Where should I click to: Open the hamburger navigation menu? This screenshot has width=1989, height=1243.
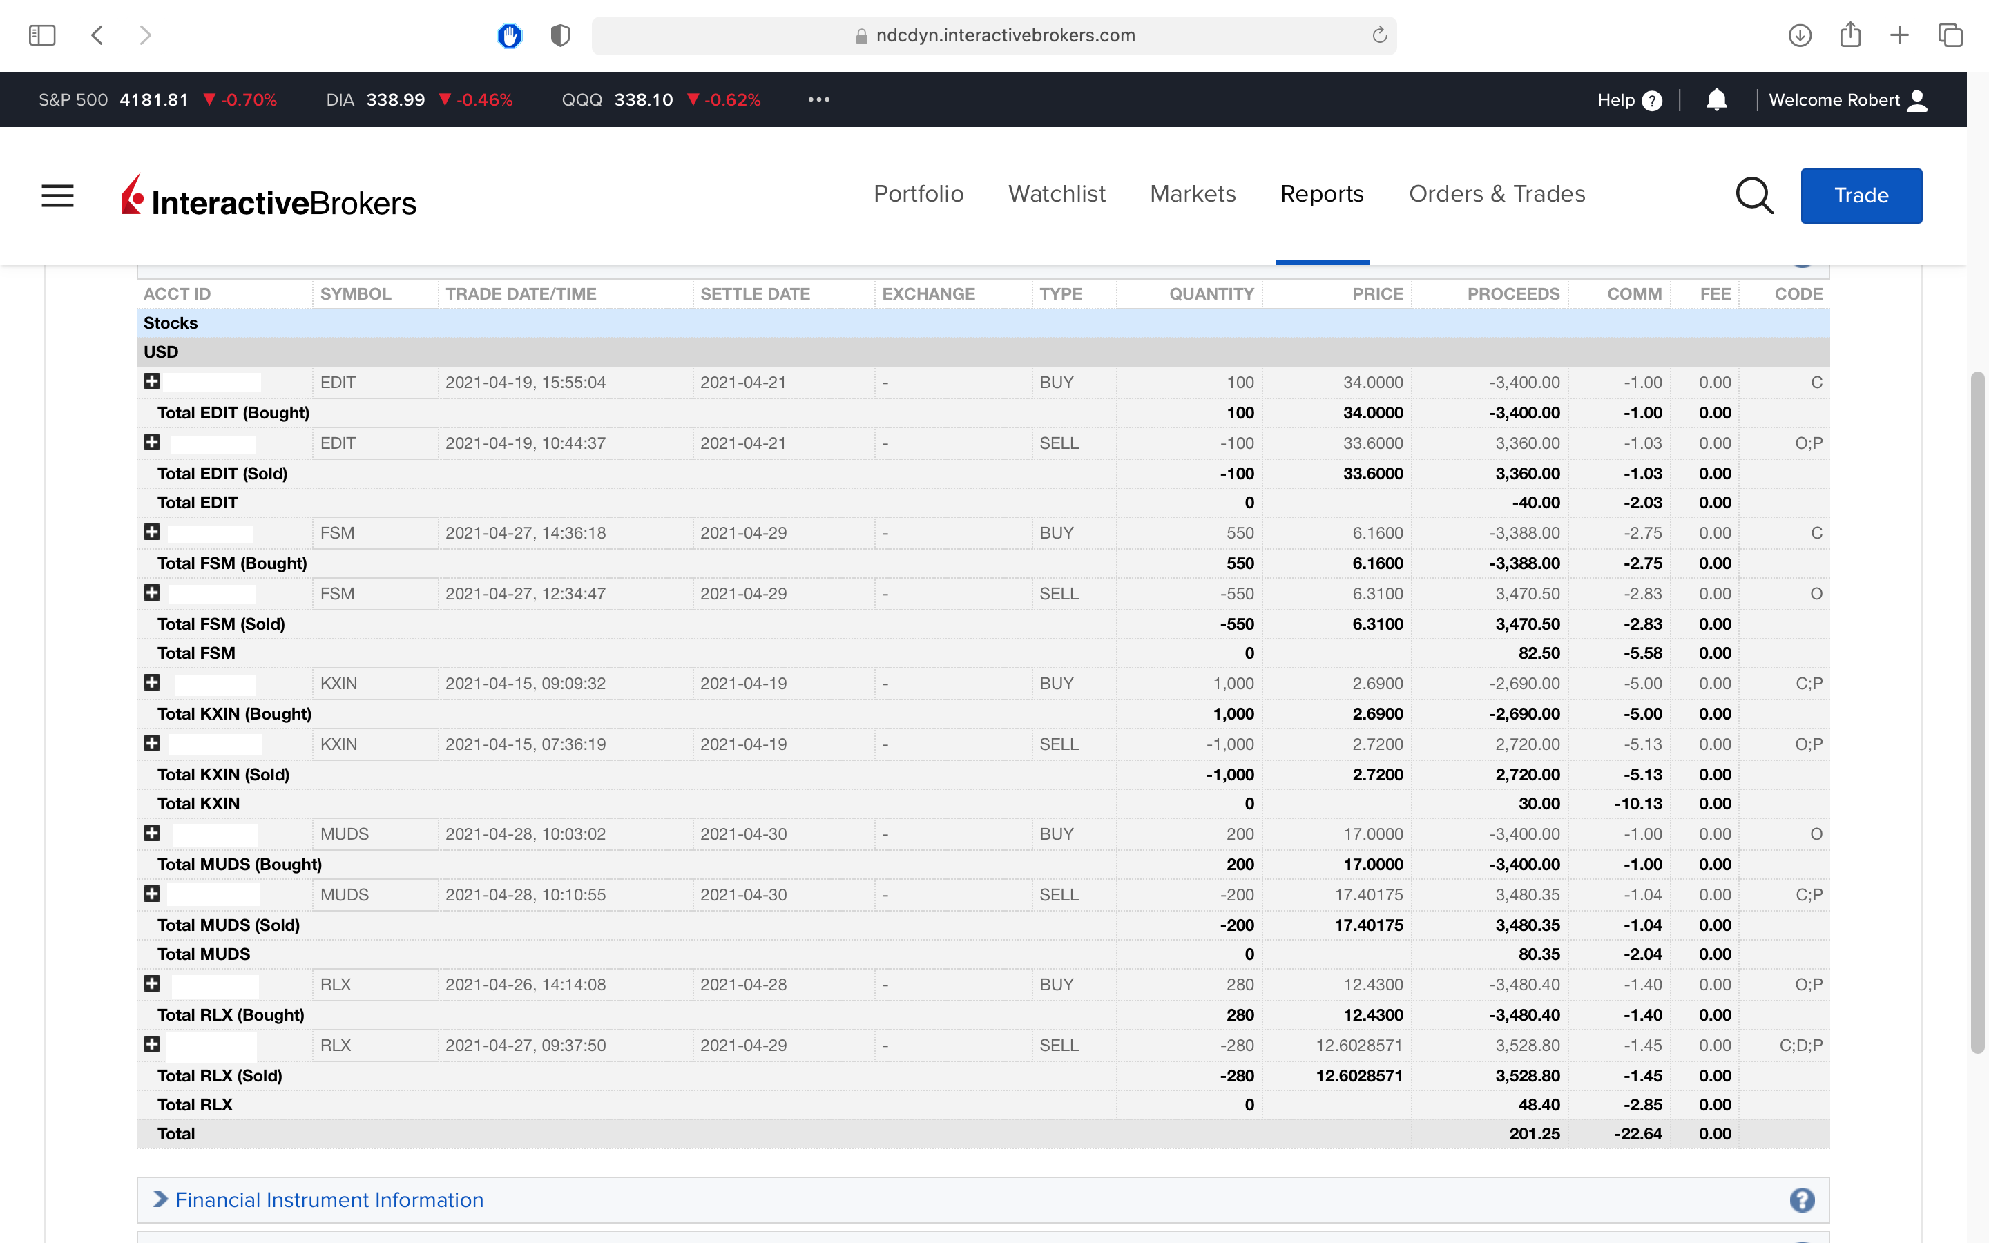(x=57, y=195)
